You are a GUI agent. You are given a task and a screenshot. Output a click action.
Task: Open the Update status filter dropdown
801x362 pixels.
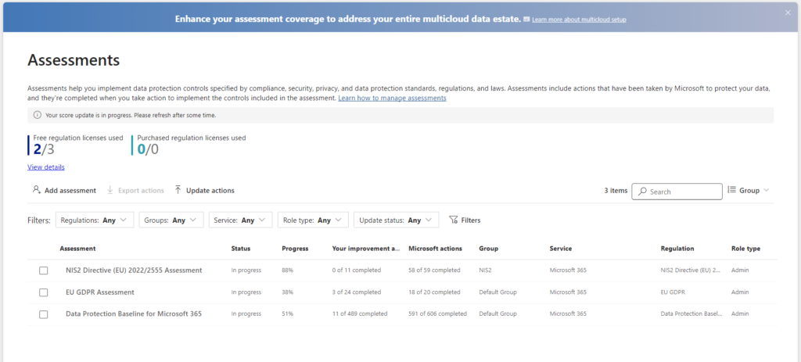click(x=396, y=220)
